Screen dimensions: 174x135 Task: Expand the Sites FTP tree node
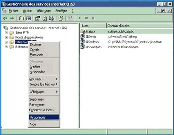tap(6, 33)
